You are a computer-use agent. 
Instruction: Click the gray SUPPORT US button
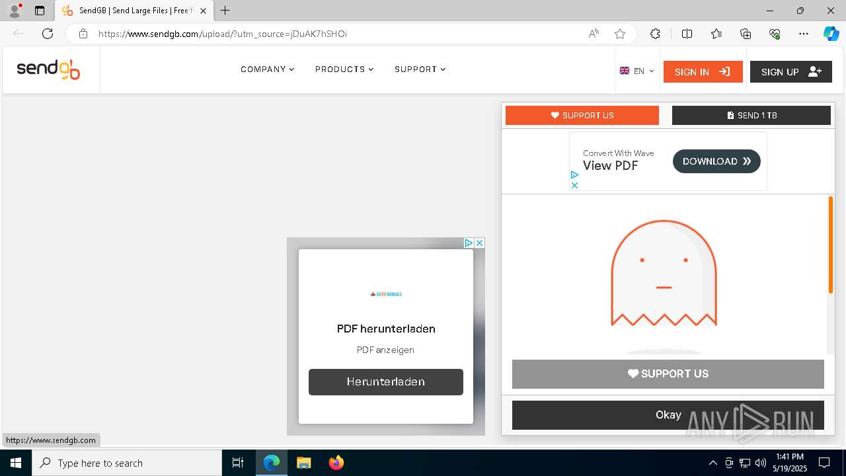click(668, 374)
